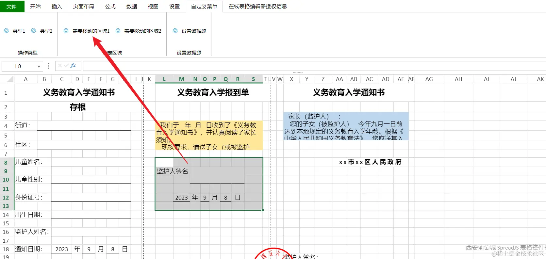Image resolution: width=546 pixels, height=259 pixels.
Task: Select row 1 header
Action: pyautogui.click(x=6, y=93)
